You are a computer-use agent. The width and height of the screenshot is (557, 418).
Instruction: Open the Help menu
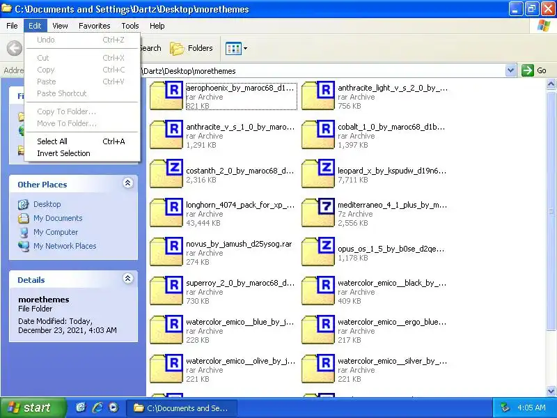157,26
